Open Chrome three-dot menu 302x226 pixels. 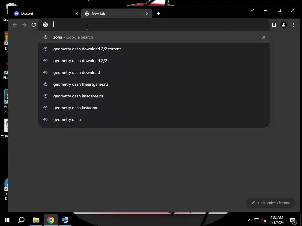tap(293, 25)
